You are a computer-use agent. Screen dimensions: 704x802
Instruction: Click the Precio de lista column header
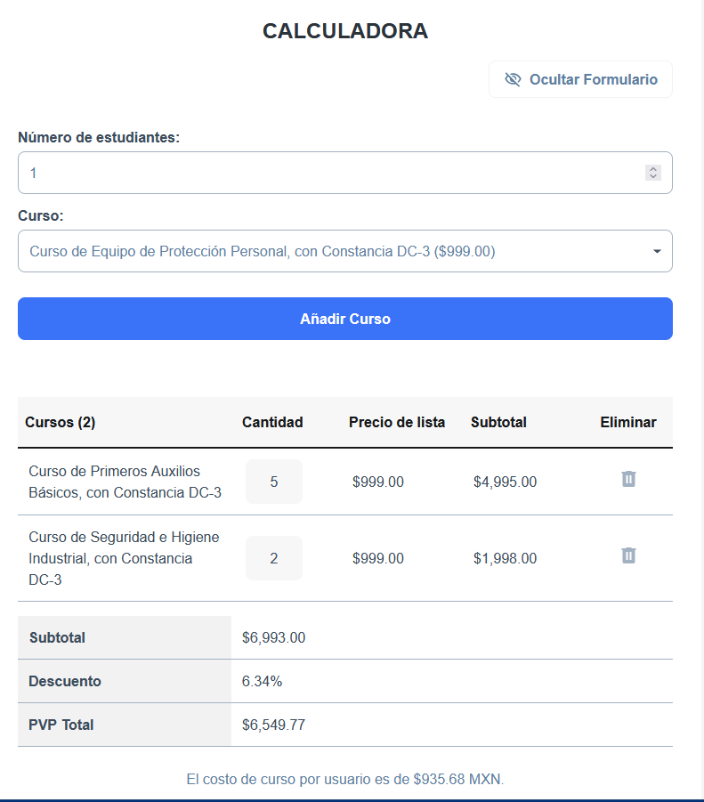point(397,422)
